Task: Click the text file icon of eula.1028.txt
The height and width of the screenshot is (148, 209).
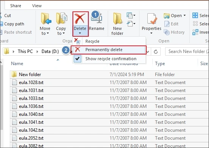Action: pos(14,82)
